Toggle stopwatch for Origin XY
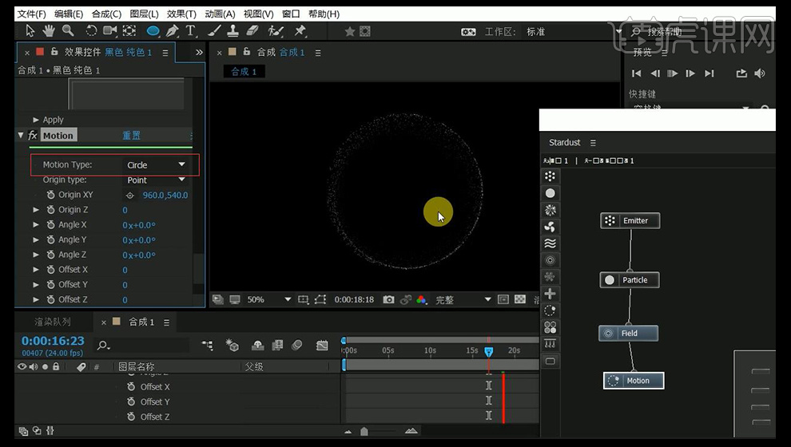791x447 pixels. tap(50, 195)
